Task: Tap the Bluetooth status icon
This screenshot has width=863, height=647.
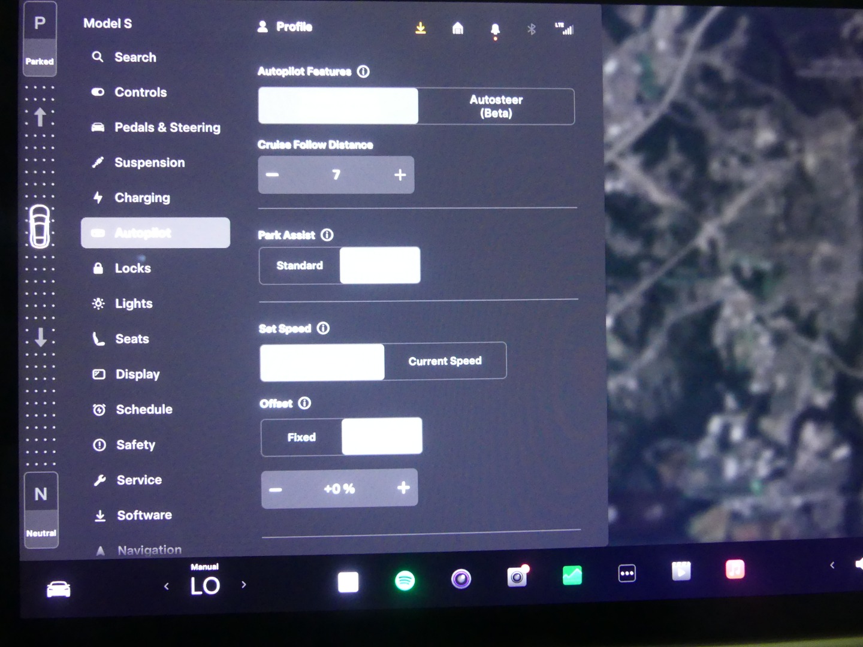Action: pyautogui.click(x=531, y=29)
